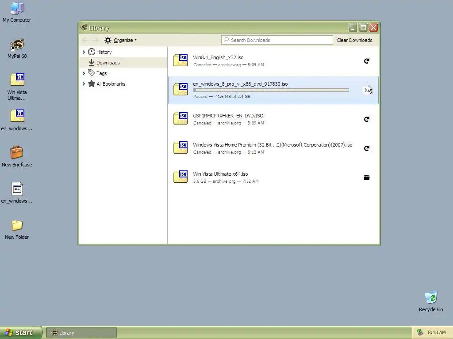Close the Library window
The width and height of the screenshot is (453, 339).
(x=373, y=28)
